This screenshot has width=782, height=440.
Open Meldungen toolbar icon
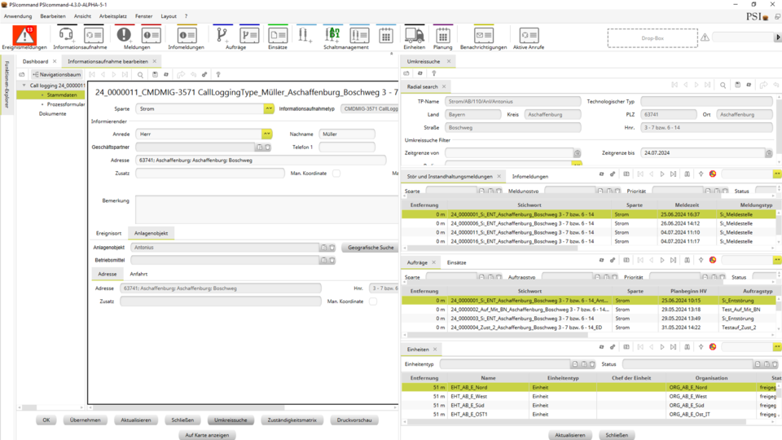[124, 35]
